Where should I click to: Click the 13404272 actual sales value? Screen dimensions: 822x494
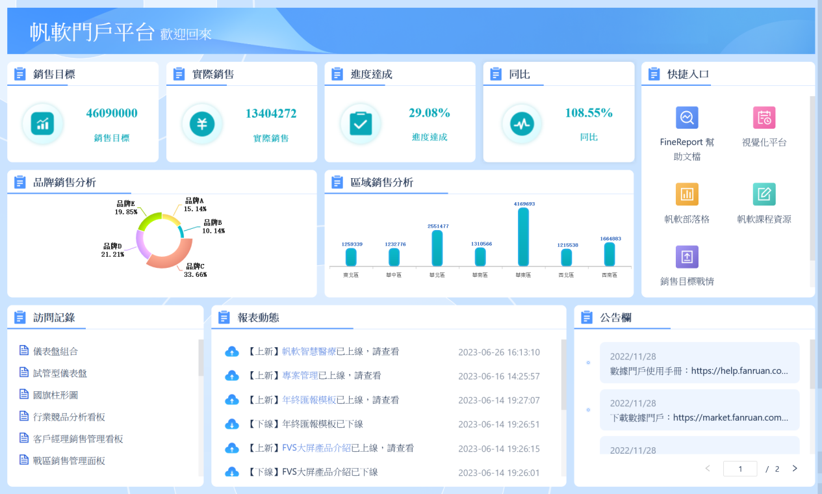271,113
